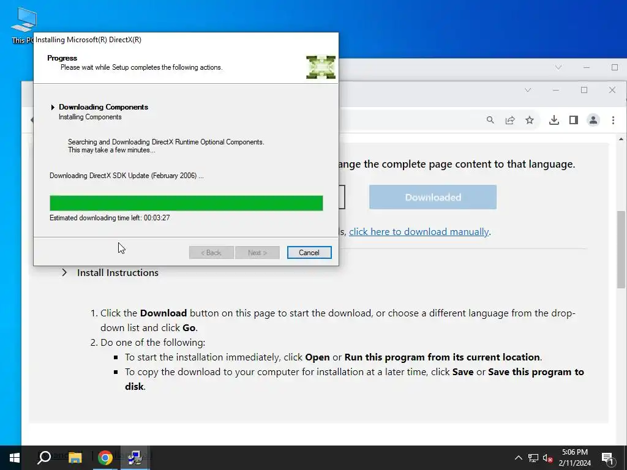Switch to Chrome from the taskbar
Viewport: 627px width, 470px height.
point(105,458)
